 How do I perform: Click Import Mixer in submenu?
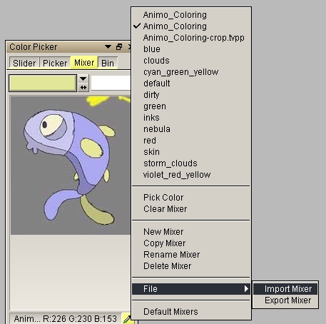(285, 289)
